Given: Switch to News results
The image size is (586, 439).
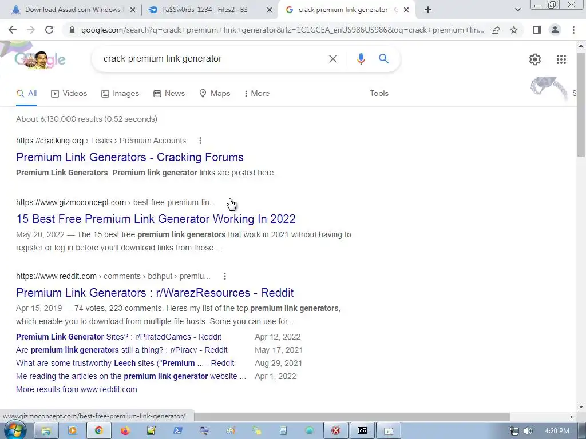Looking at the screenshot, I should point(169,93).
